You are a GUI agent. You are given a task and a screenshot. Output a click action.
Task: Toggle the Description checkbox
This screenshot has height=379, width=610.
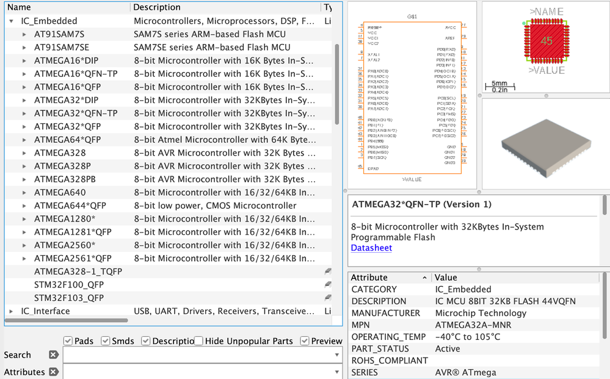pyautogui.click(x=146, y=341)
